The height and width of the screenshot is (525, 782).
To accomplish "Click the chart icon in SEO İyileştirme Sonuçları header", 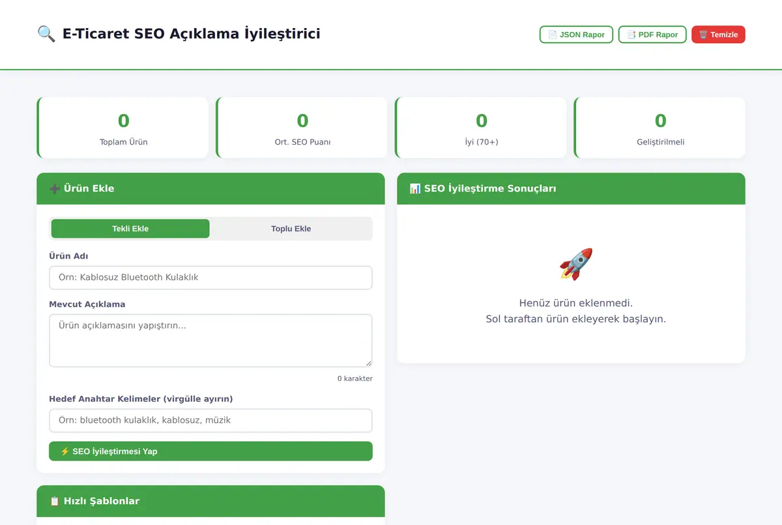I will coord(415,189).
